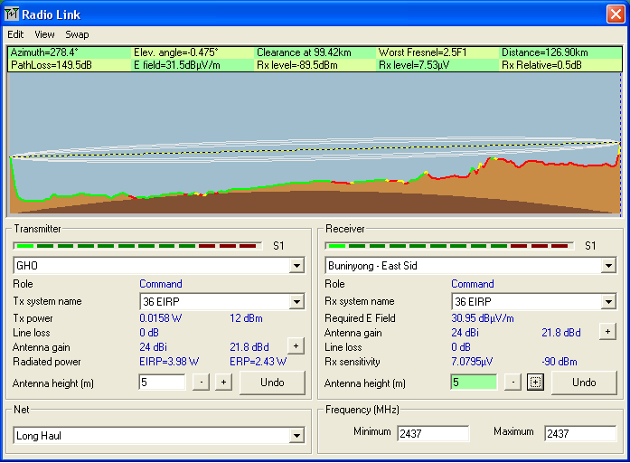The height and width of the screenshot is (463, 630).
Task: Click the transmitter antenna gain plus button
Action: [x=296, y=346]
